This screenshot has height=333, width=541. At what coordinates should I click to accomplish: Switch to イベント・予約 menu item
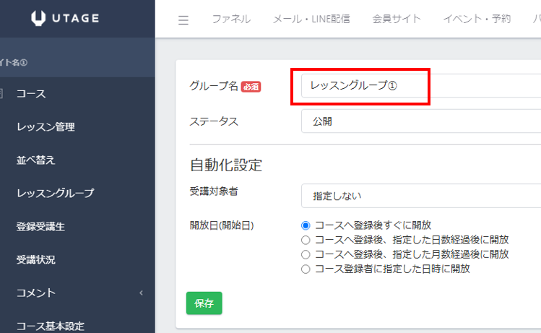(477, 20)
